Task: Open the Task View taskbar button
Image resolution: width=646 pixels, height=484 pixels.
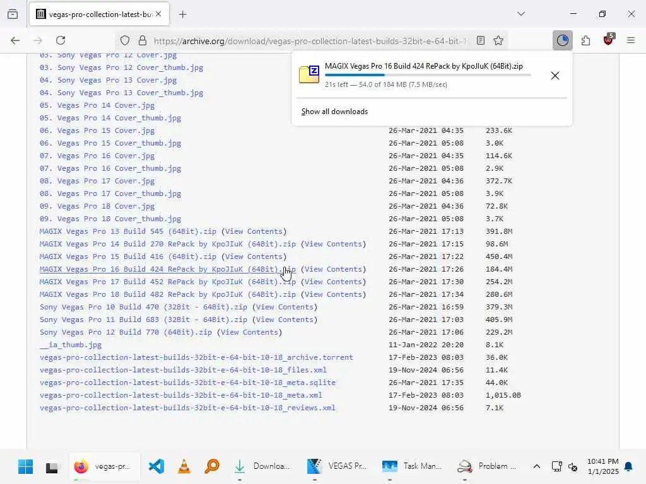Action: pos(52,467)
